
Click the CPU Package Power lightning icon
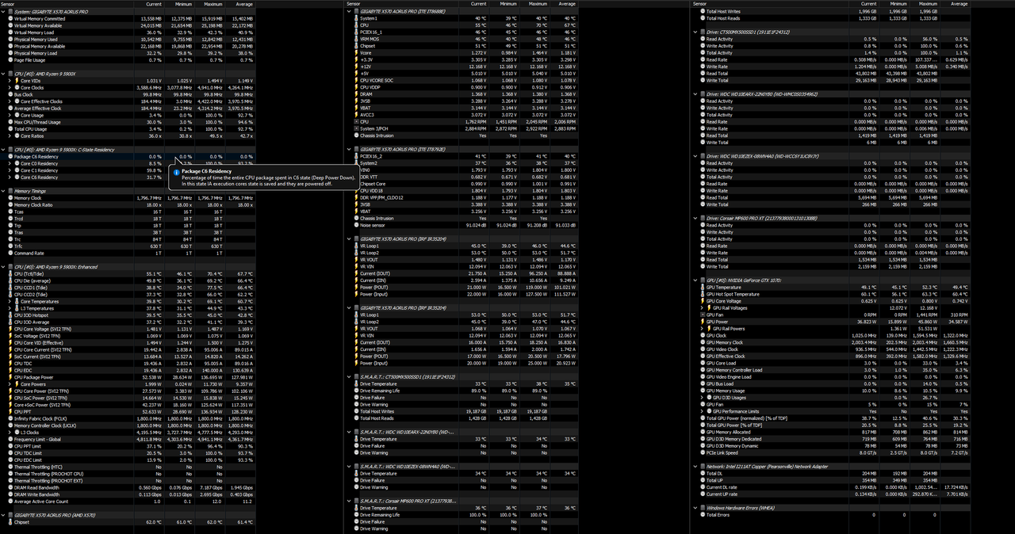[10, 377]
